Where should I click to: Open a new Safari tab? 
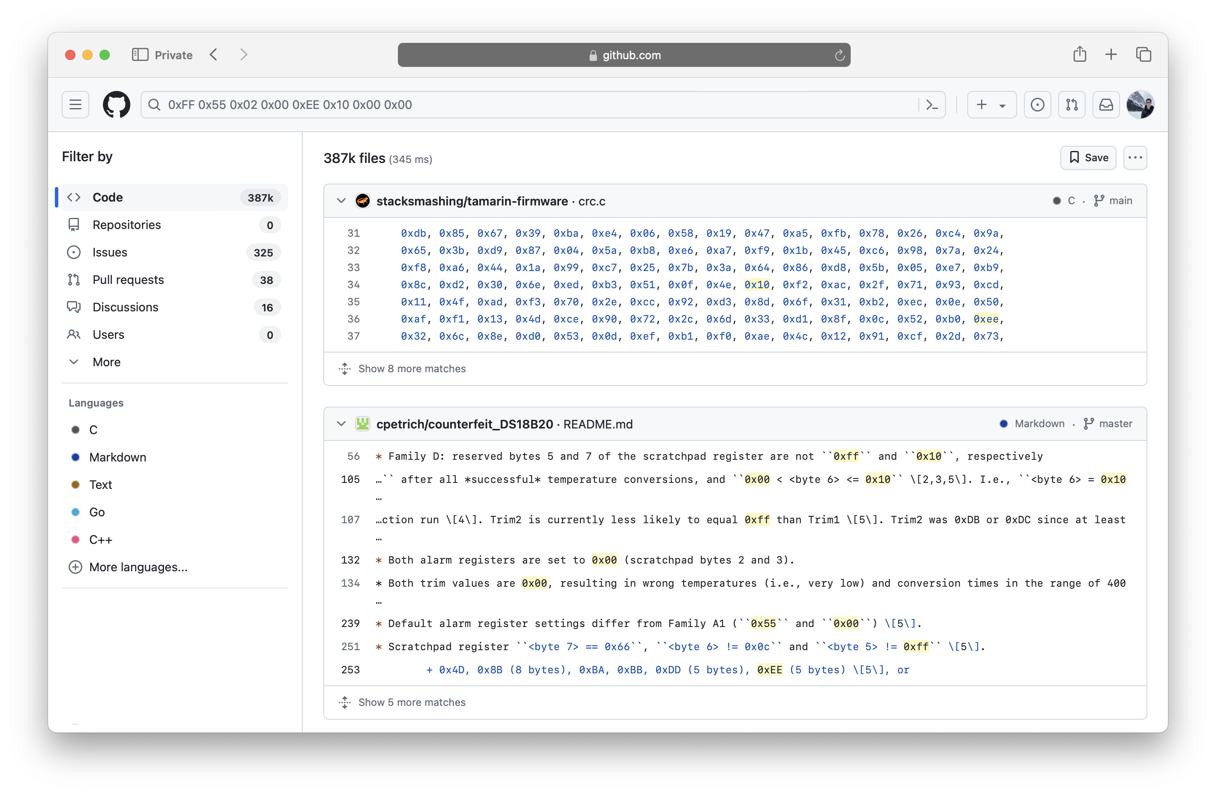(x=1111, y=54)
